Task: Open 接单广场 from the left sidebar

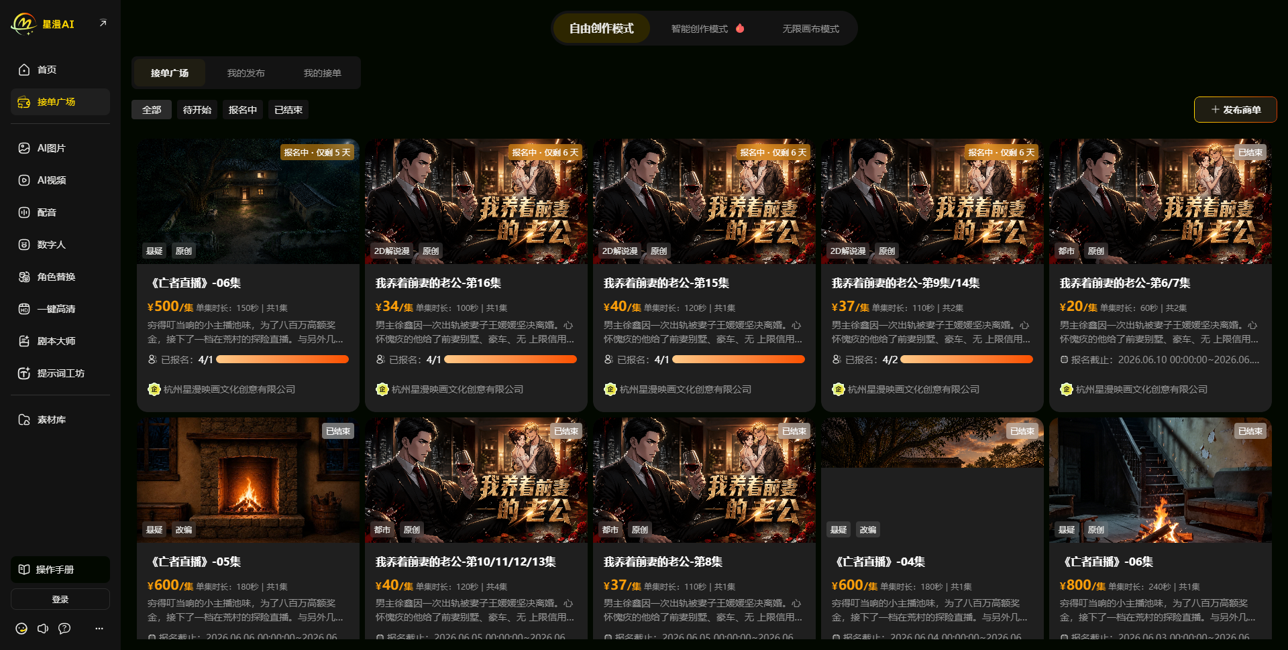Action: 60,102
